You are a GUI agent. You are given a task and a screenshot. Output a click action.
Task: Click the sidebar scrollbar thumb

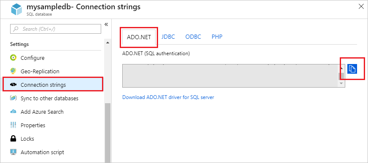pyautogui.click(x=107, y=133)
